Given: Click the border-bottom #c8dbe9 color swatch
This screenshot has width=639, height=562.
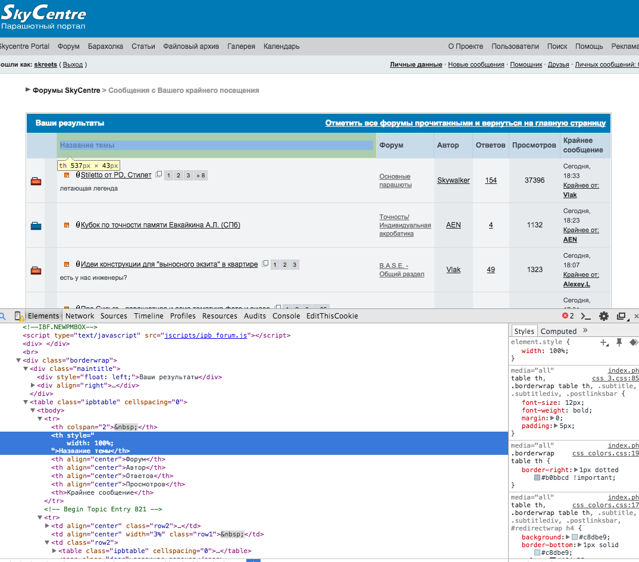Looking at the screenshot, I should (x=537, y=552).
